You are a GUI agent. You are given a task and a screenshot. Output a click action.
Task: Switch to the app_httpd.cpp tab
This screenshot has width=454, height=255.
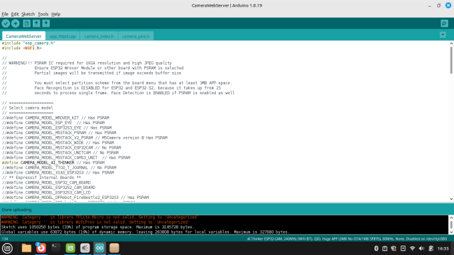click(63, 36)
